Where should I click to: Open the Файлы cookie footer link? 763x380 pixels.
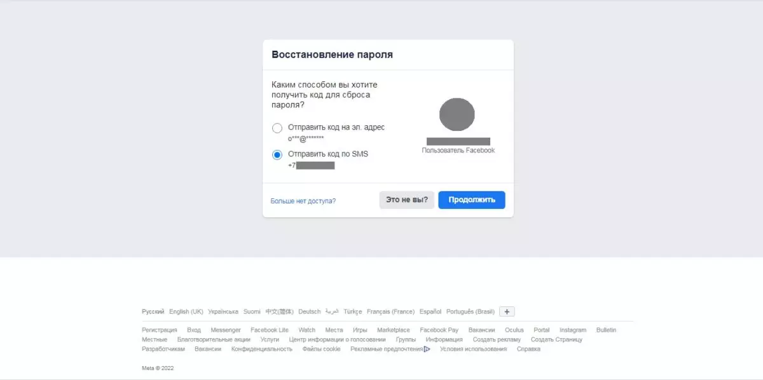tap(321, 349)
